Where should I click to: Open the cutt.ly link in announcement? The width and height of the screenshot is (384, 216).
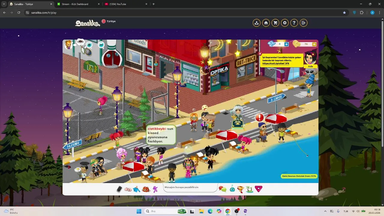[276, 64]
